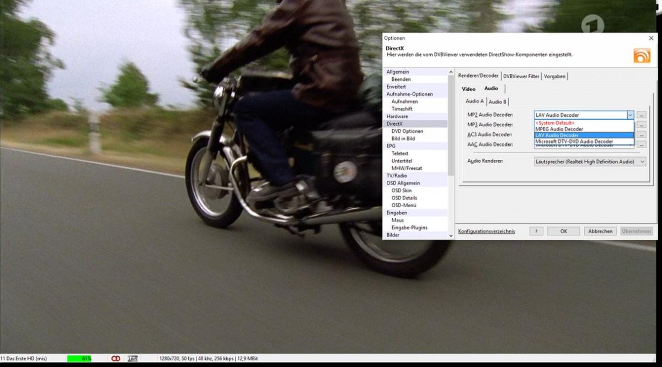Open the help '?' button in Optionen dialog
Image resolution: width=662 pixels, height=367 pixels.
(536, 231)
